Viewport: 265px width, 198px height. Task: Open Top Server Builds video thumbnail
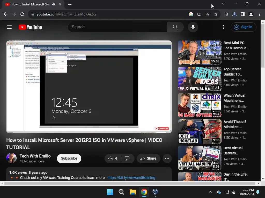click(x=200, y=79)
